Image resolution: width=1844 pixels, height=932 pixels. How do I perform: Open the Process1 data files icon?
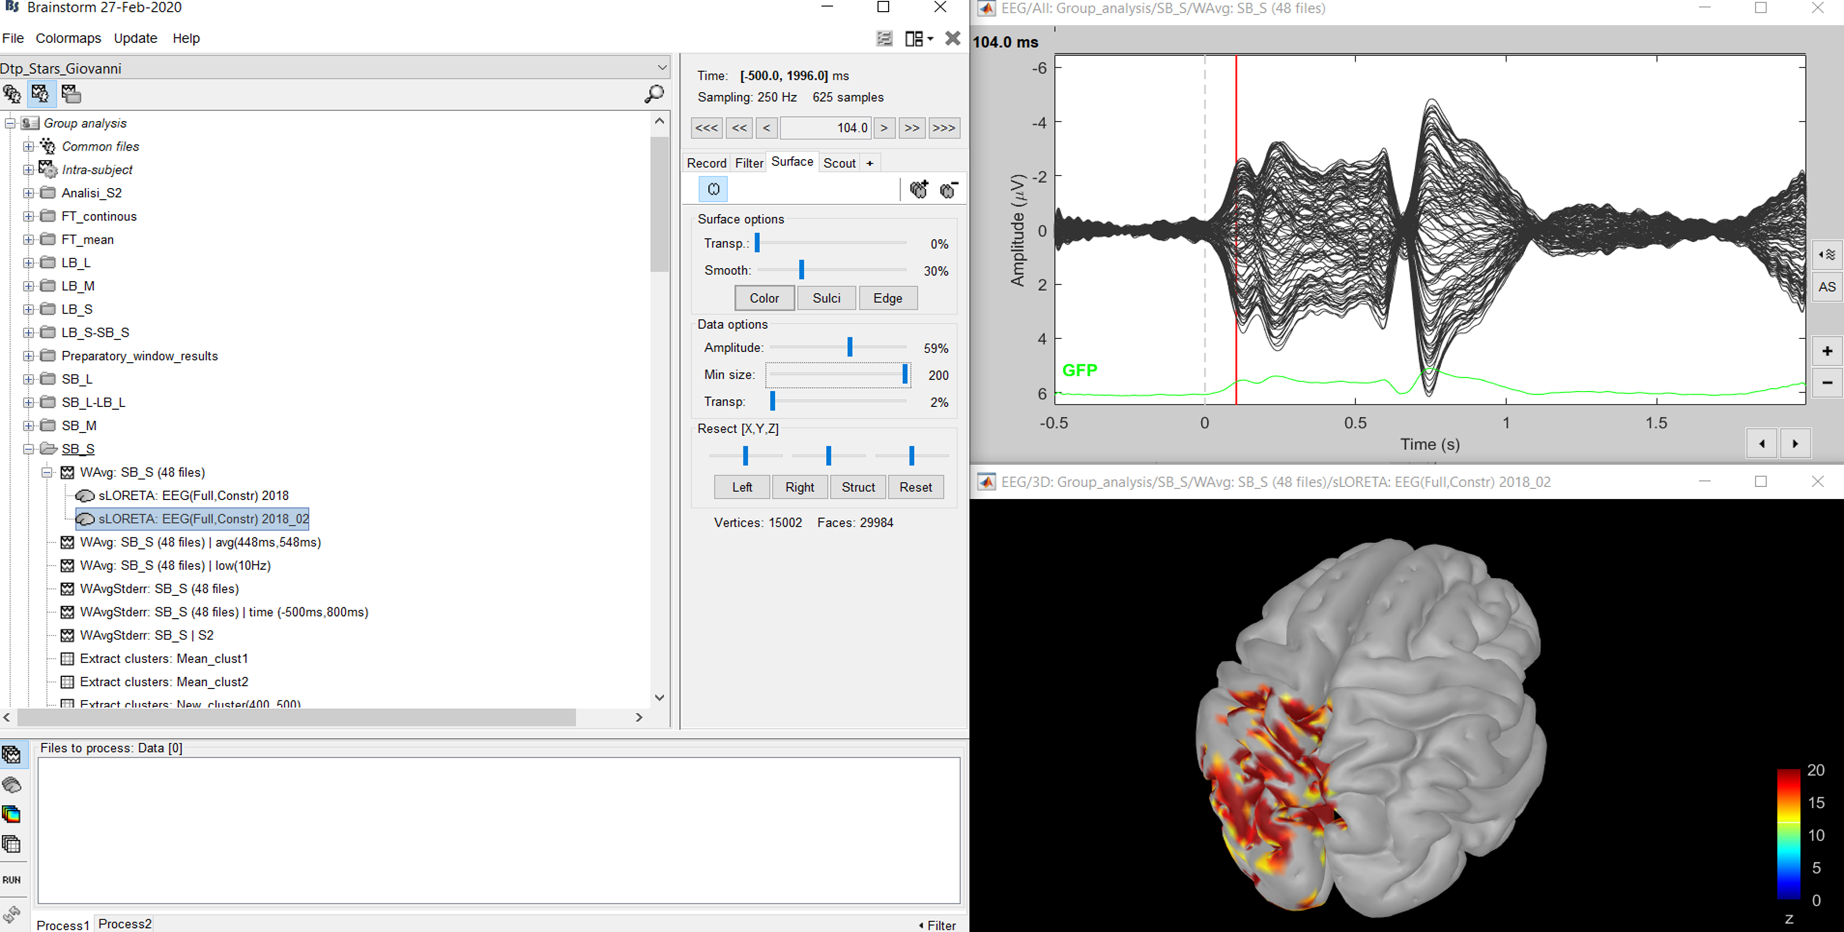[12, 754]
